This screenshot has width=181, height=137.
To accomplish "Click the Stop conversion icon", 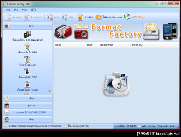I will pos(50,17).
